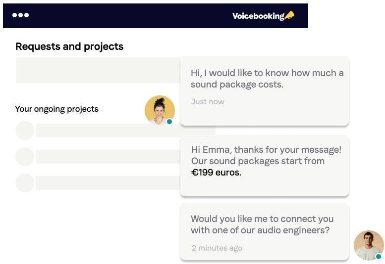Click the third project's round placeholder icon
This screenshot has width=385, height=264.
pos(25,182)
